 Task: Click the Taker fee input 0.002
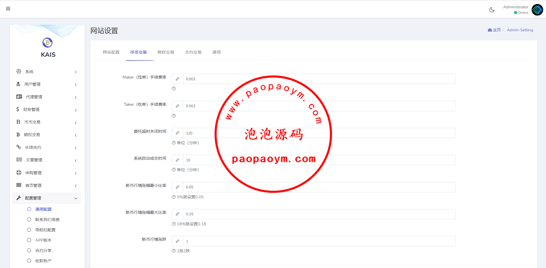point(319,106)
